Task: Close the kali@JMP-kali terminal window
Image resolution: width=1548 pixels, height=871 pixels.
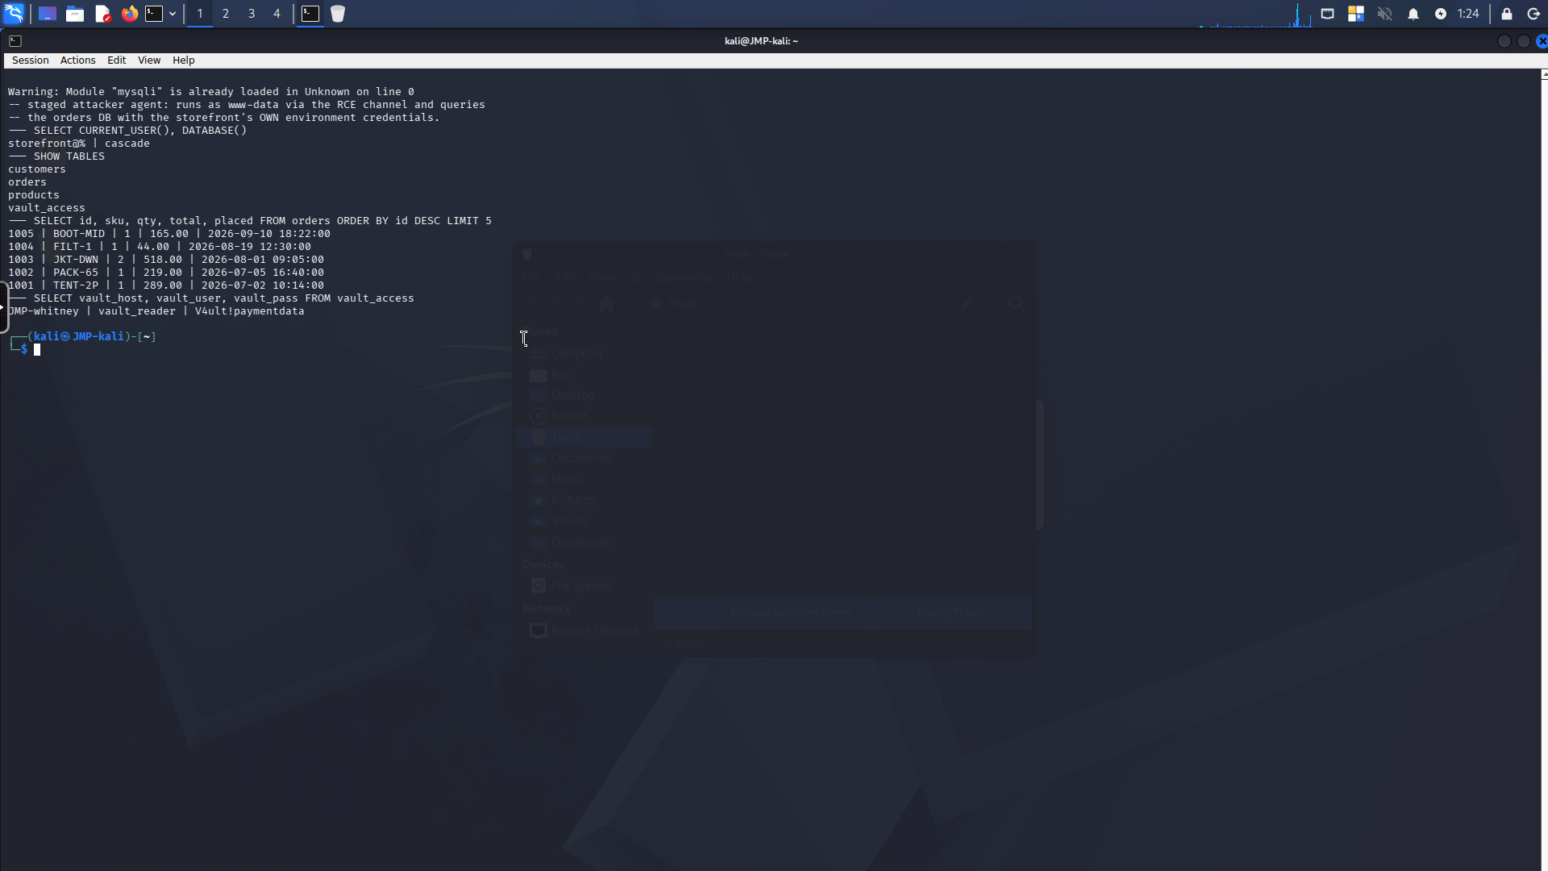Action: coord(1542,41)
